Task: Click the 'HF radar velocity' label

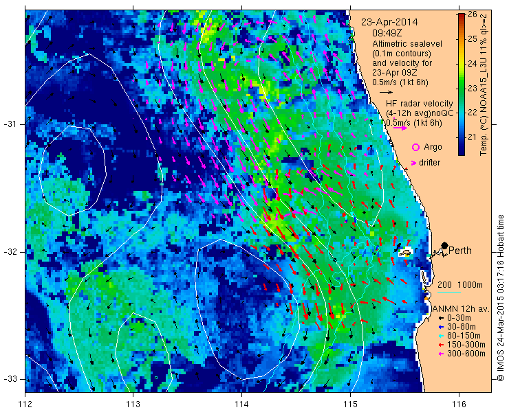Action: coord(420,104)
